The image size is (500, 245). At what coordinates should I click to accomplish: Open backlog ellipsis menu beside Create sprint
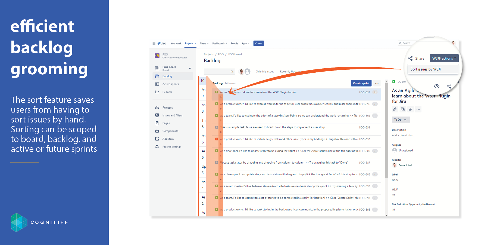tap(377, 83)
